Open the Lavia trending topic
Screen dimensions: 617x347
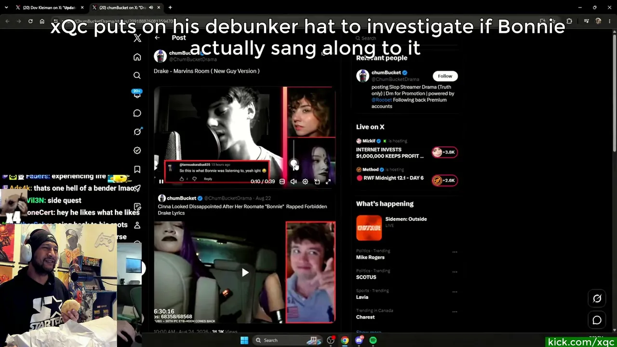[362, 297]
